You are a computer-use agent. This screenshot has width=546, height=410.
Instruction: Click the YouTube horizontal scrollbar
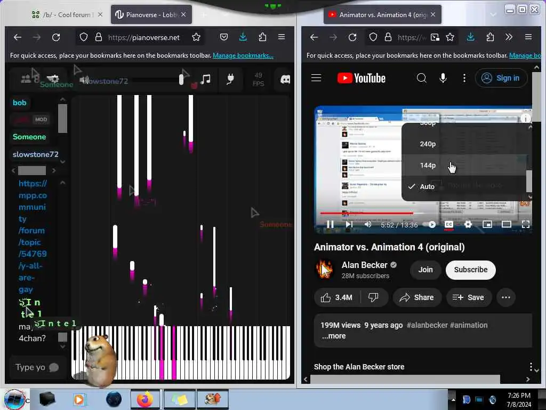pos(405,379)
